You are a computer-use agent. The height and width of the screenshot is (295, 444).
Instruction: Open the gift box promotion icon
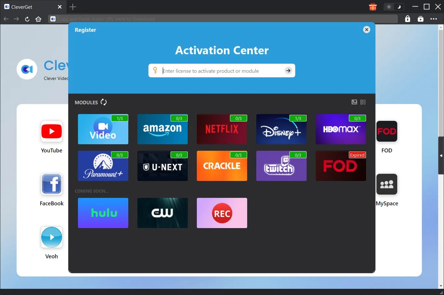click(x=373, y=7)
